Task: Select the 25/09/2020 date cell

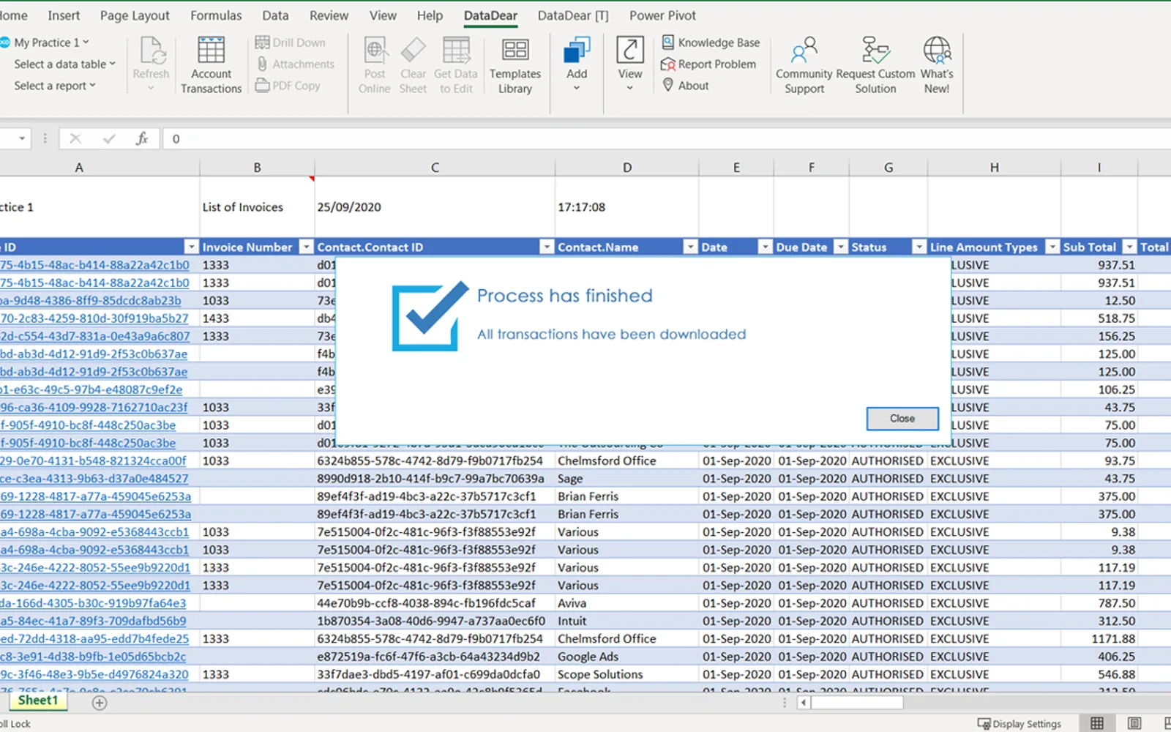Action: 435,207
